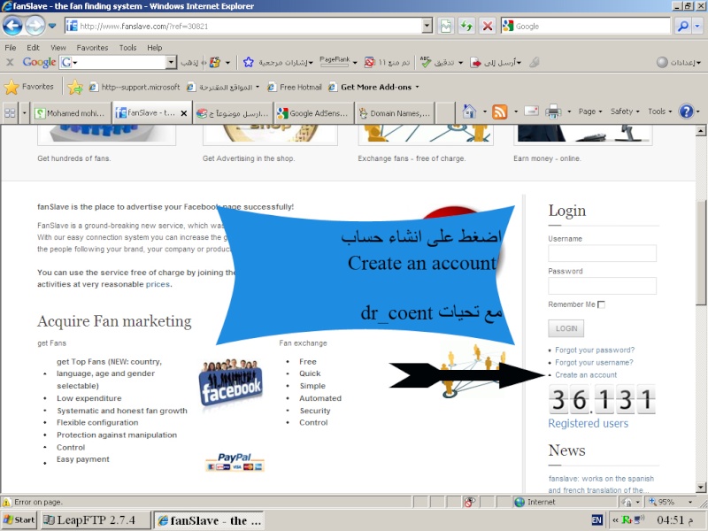Click the PayPal payment logo

(x=235, y=462)
